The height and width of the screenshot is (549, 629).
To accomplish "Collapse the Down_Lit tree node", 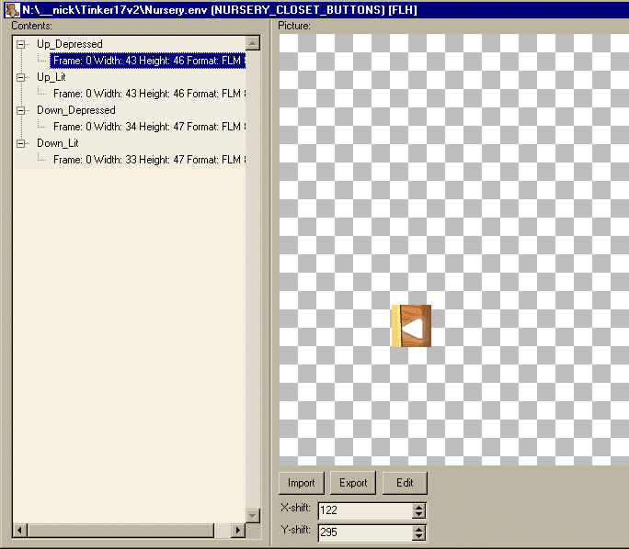I will click(22, 143).
